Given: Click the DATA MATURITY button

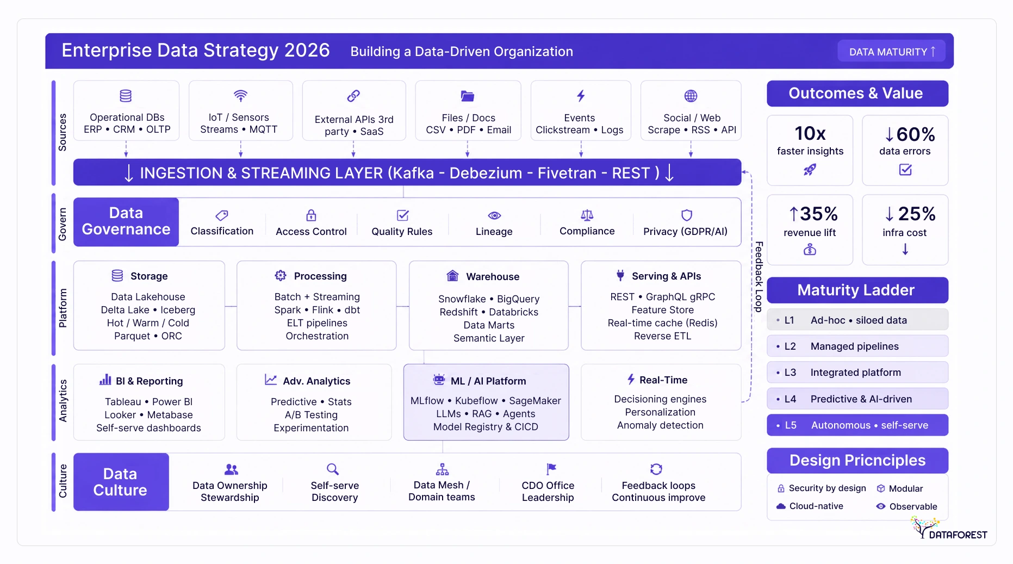Looking at the screenshot, I should (x=892, y=52).
